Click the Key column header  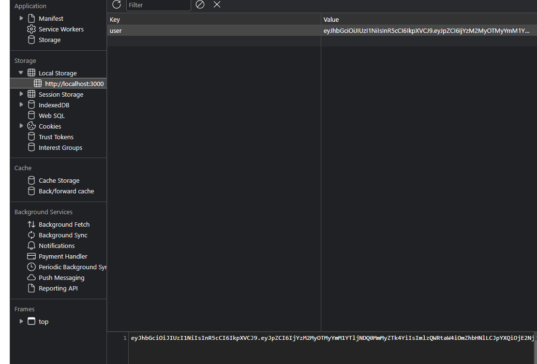coord(214,19)
